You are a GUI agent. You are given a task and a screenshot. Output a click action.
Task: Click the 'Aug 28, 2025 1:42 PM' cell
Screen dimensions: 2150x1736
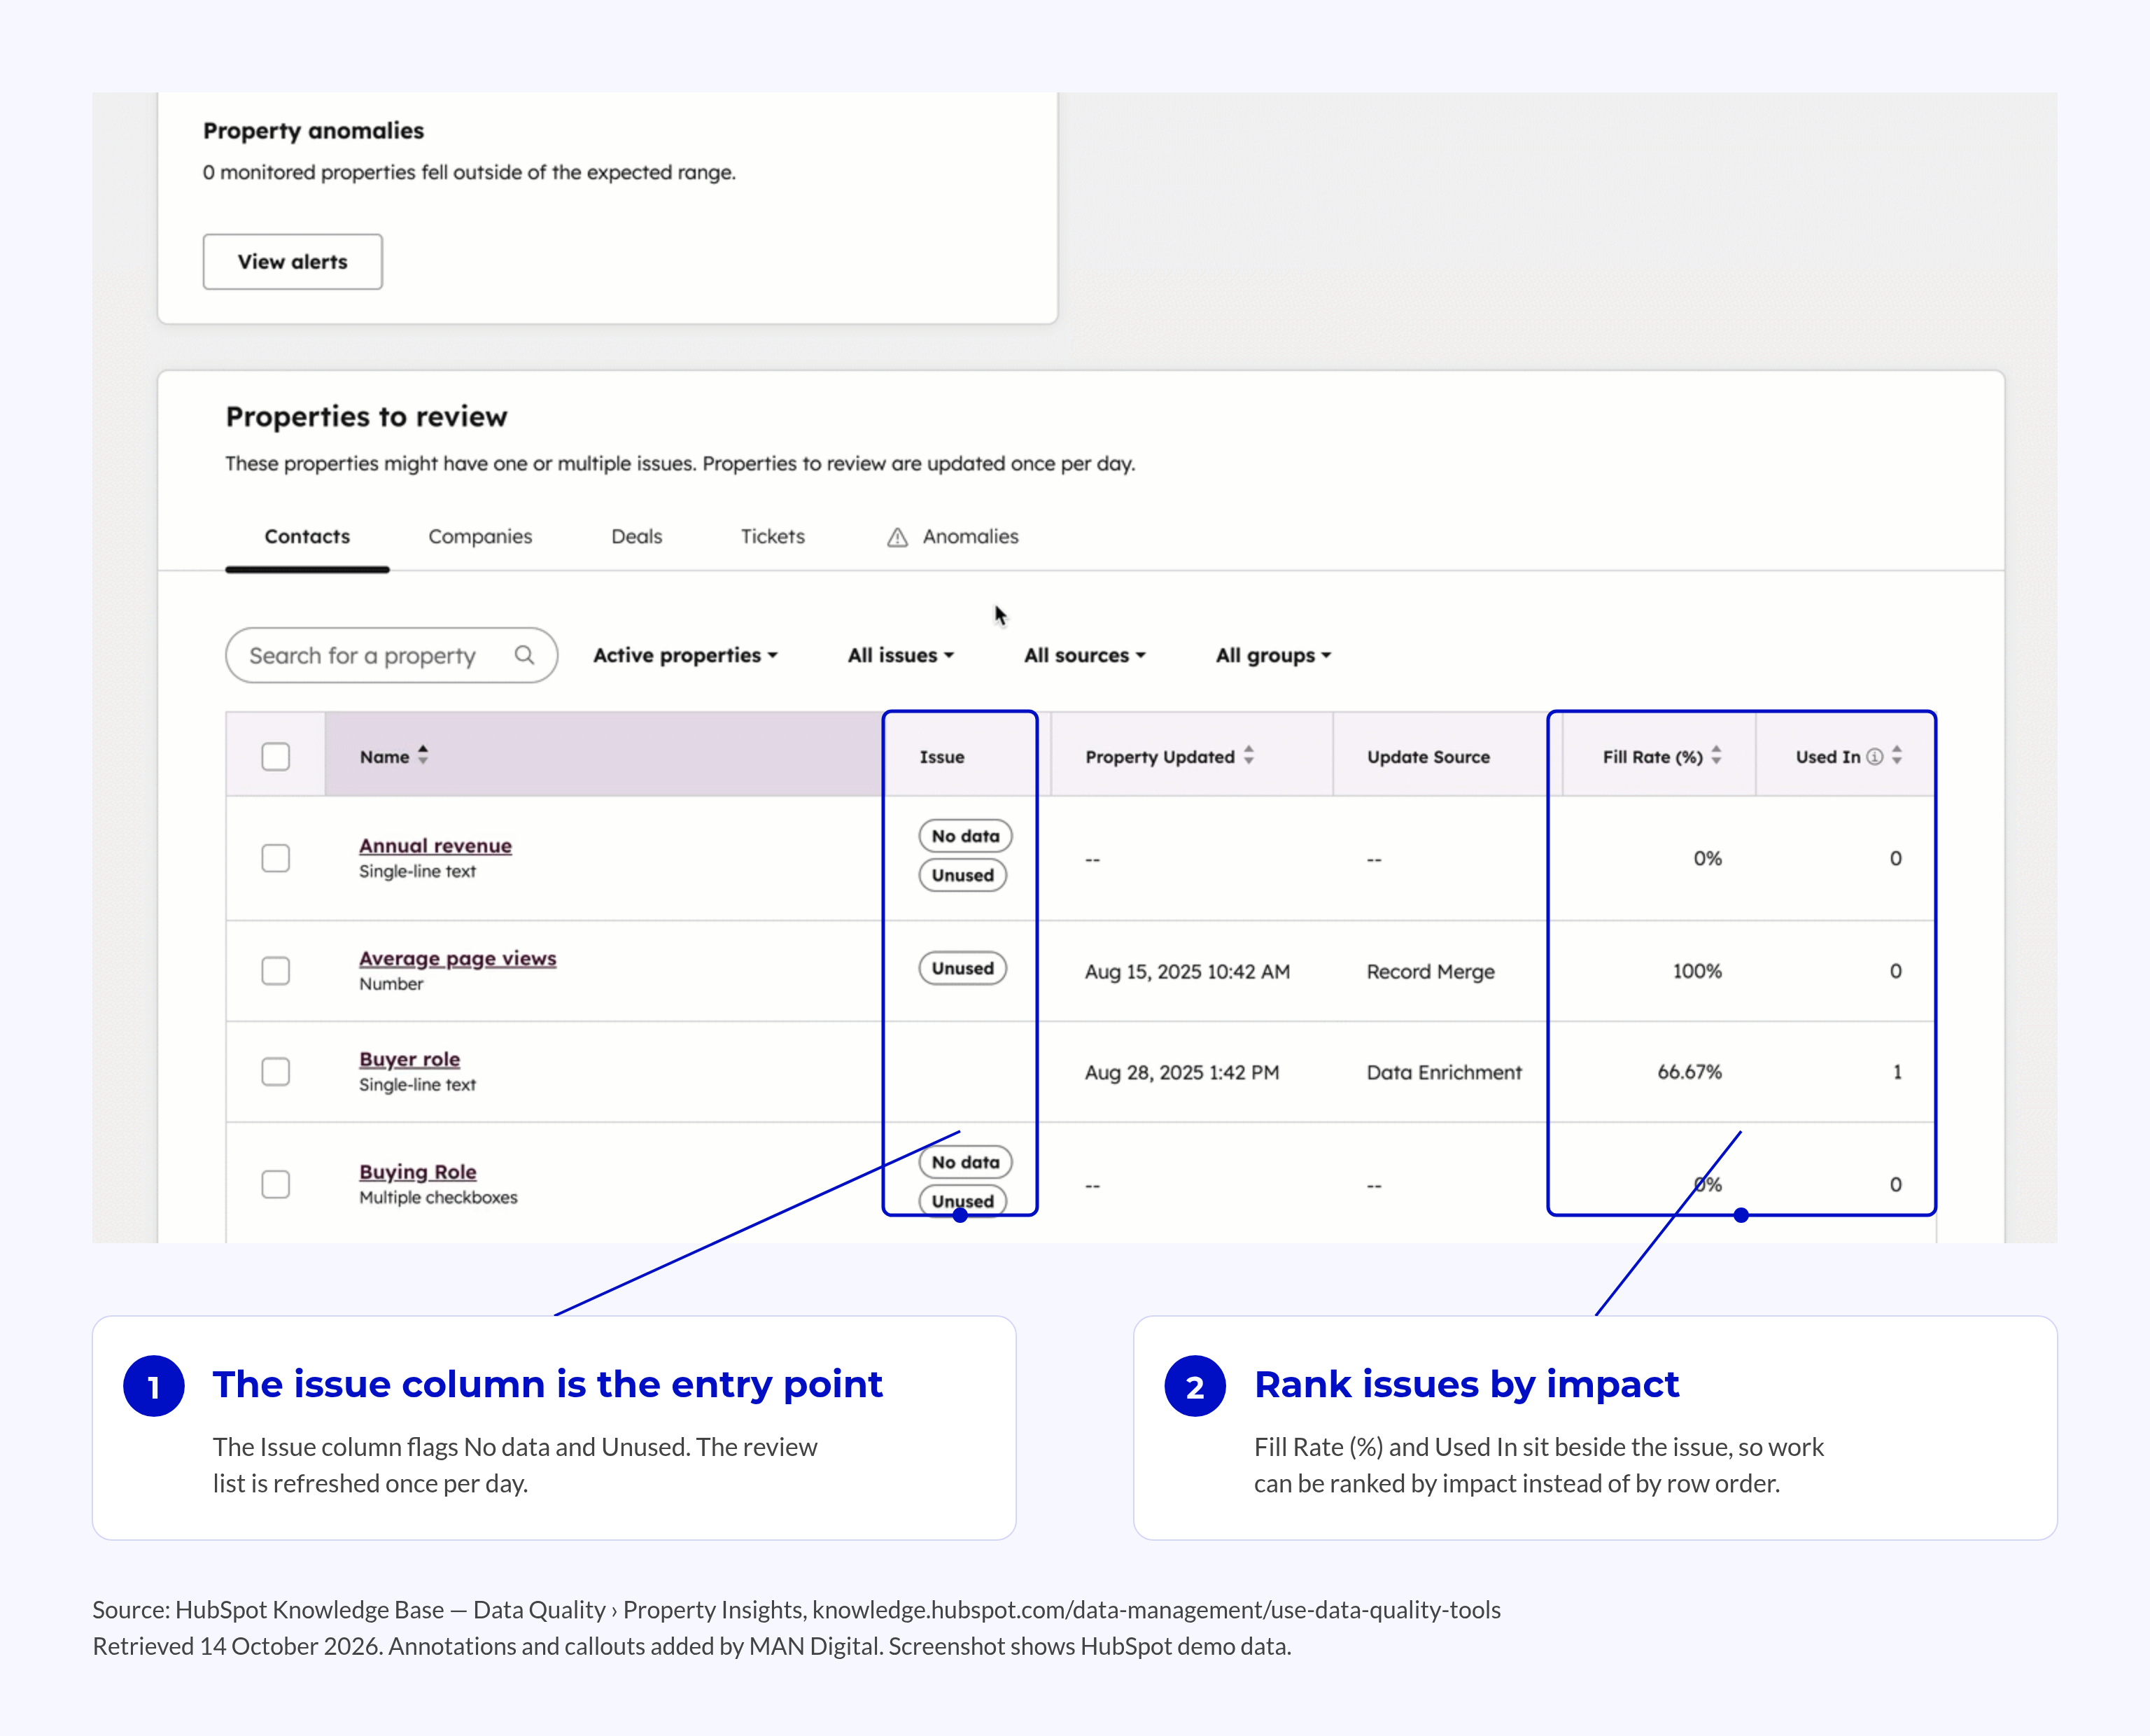pos(1181,1073)
